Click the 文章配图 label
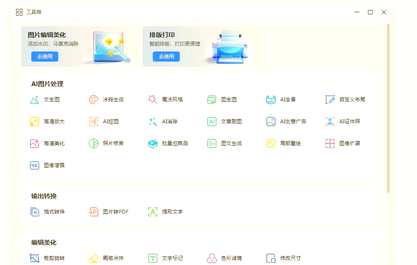Screen dimensions: 417x265 pos(231,122)
